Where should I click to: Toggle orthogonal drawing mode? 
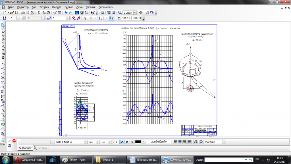(x=107, y=18)
